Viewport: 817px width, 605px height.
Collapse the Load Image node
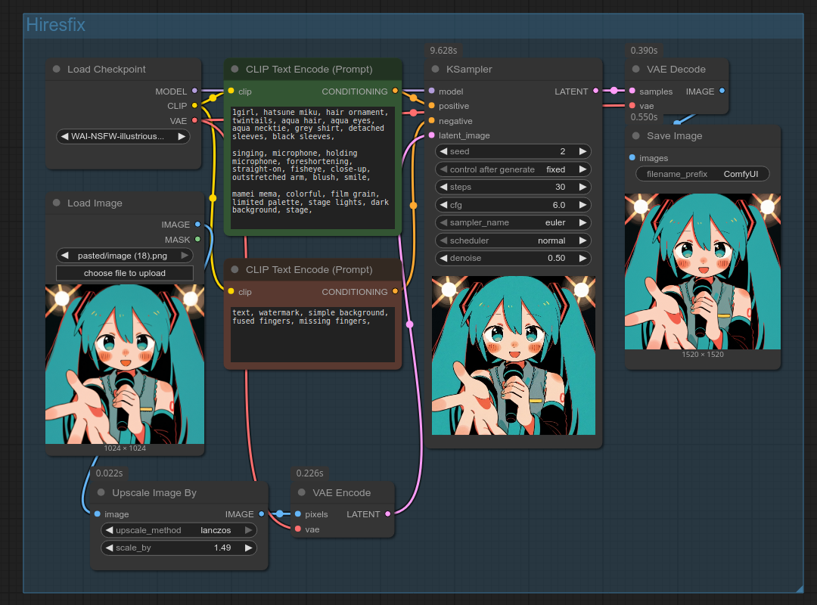click(x=56, y=203)
